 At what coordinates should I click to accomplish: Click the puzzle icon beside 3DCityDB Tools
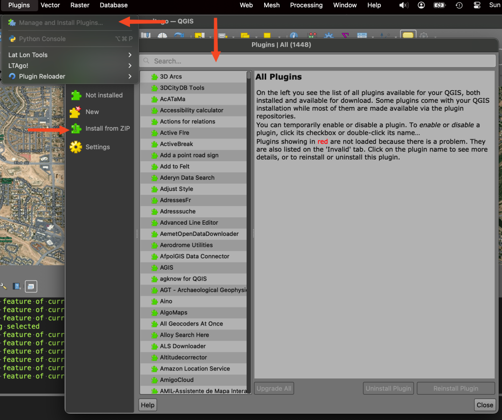pyautogui.click(x=154, y=88)
